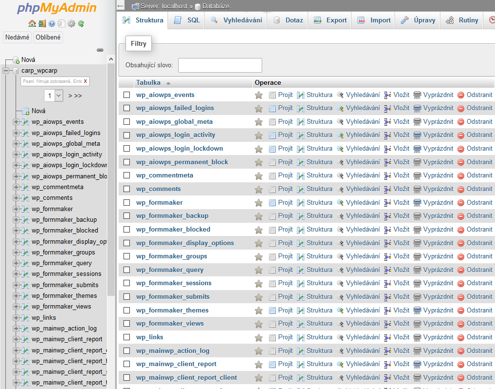495x389 pixels.
Task: Open the Úpravy tab
Action: coord(418,20)
